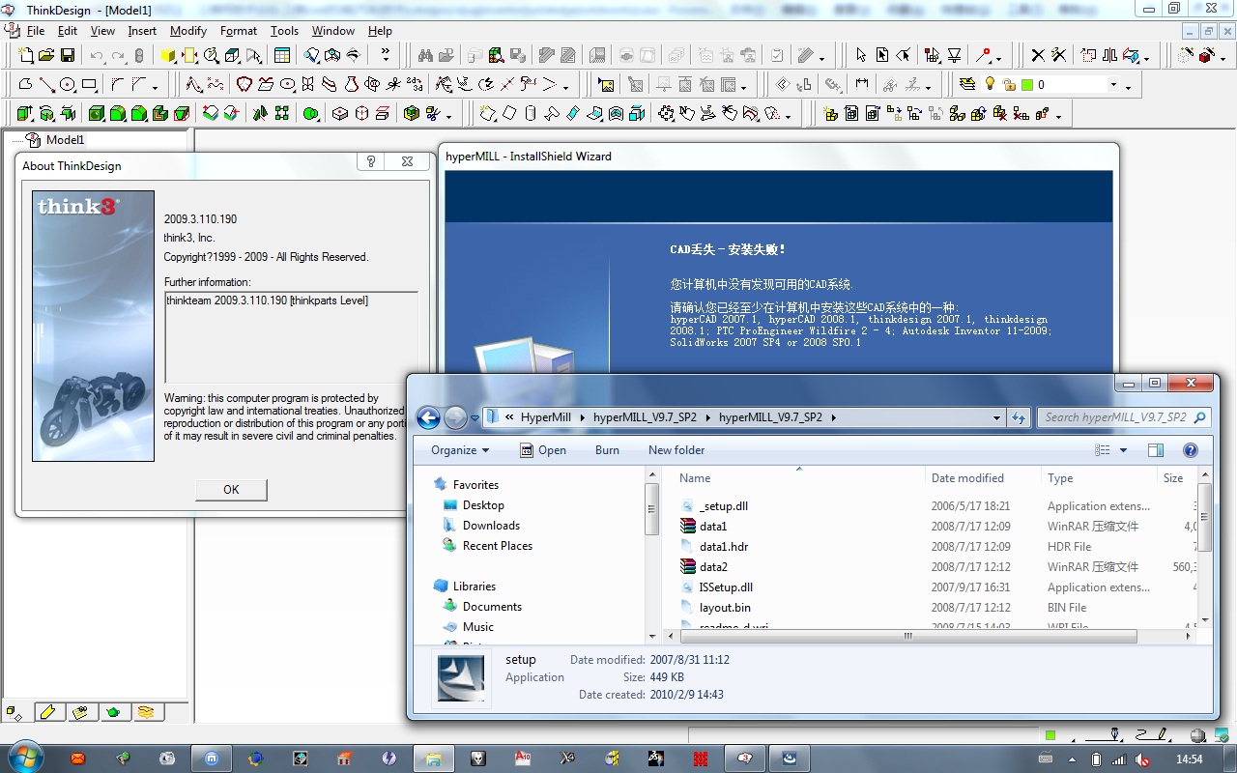The height and width of the screenshot is (773, 1237).
Task: Select the circle drawing tool
Action: point(68,84)
